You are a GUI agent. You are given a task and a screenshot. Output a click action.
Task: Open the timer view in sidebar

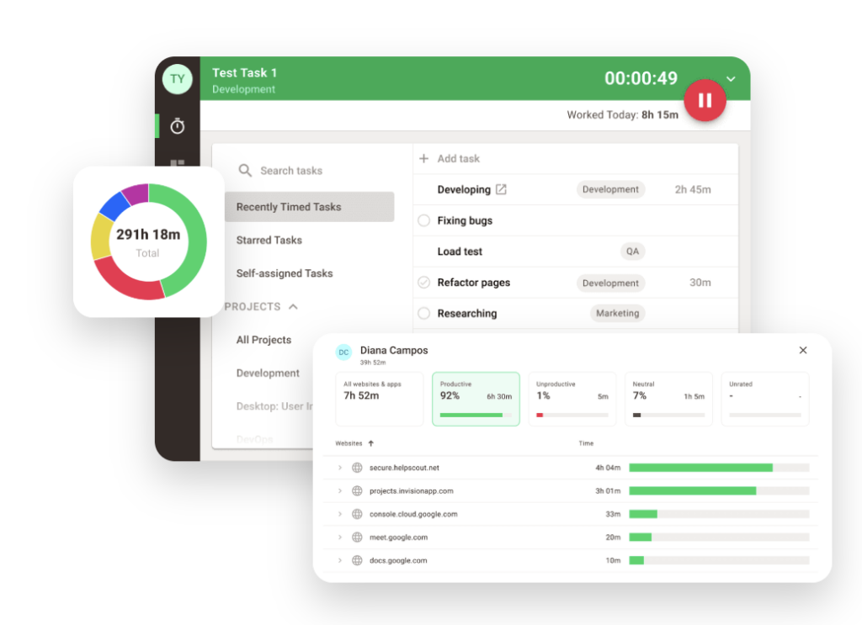coord(177,126)
